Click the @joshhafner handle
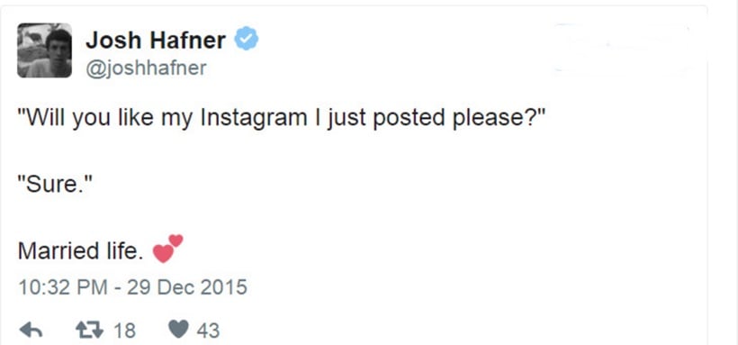 coord(146,68)
